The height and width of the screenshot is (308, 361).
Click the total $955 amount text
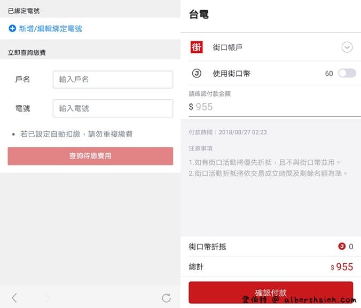click(342, 267)
